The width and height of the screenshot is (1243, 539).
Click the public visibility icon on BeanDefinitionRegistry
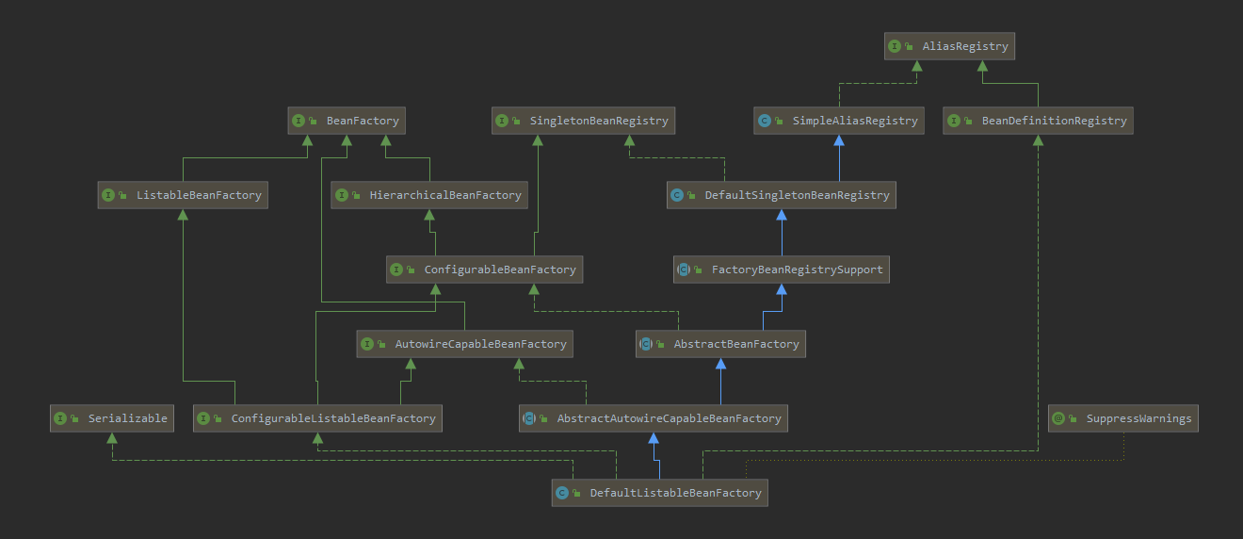[969, 122]
